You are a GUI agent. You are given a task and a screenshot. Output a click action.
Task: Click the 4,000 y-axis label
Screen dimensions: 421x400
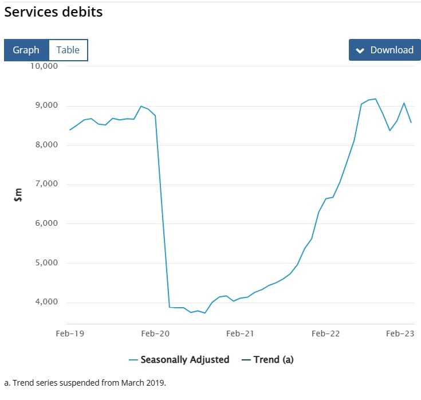(x=46, y=302)
